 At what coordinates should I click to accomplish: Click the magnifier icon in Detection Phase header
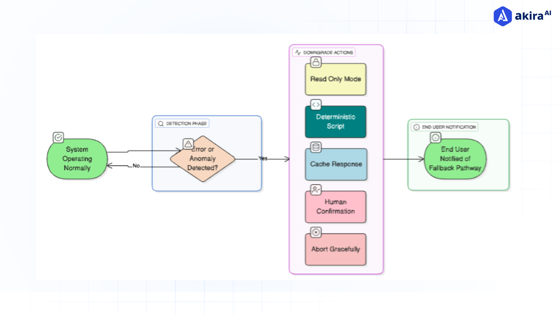click(160, 123)
